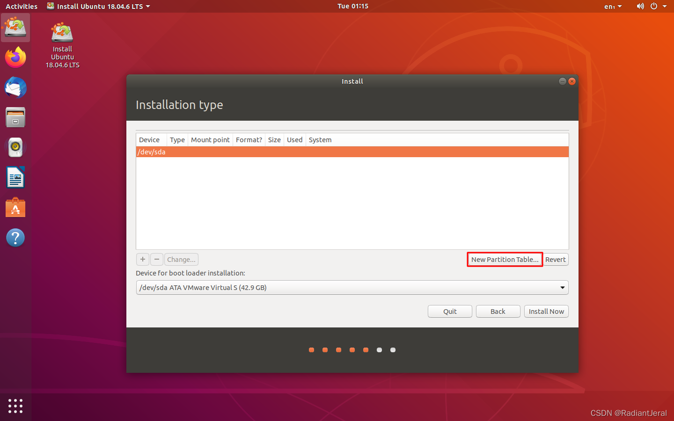This screenshot has width=674, height=421.
Task: Add a partition with plus button
Action: click(143, 259)
